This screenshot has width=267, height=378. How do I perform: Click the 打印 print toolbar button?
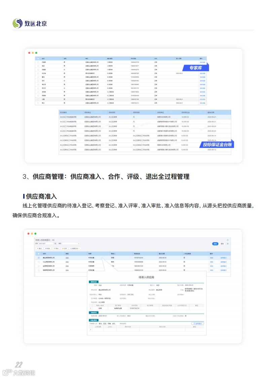point(65,248)
